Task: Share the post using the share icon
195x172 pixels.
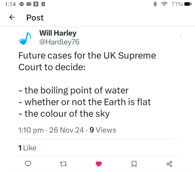Action: (169, 164)
